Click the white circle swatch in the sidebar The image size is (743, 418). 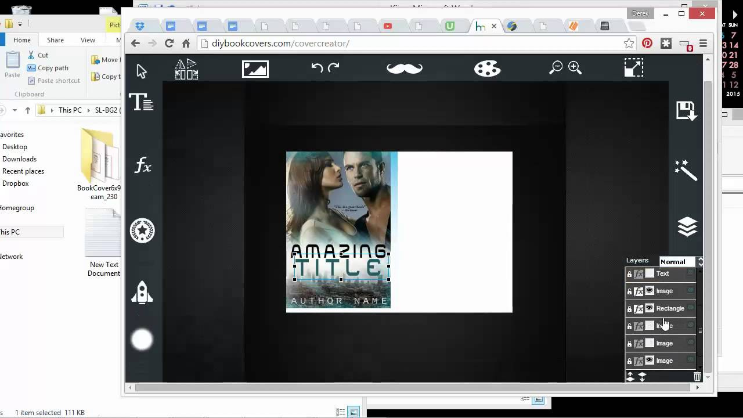[x=142, y=339]
